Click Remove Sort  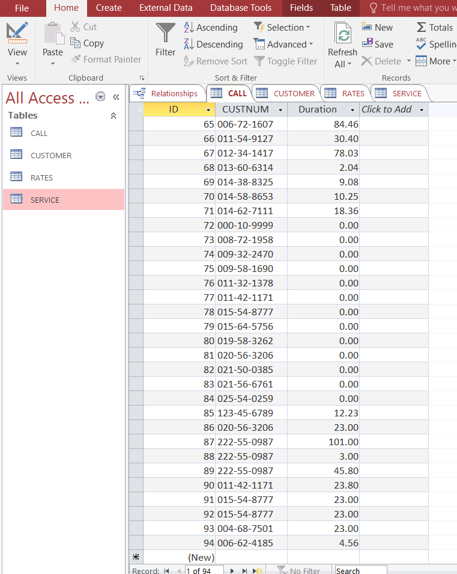[x=216, y=61]
